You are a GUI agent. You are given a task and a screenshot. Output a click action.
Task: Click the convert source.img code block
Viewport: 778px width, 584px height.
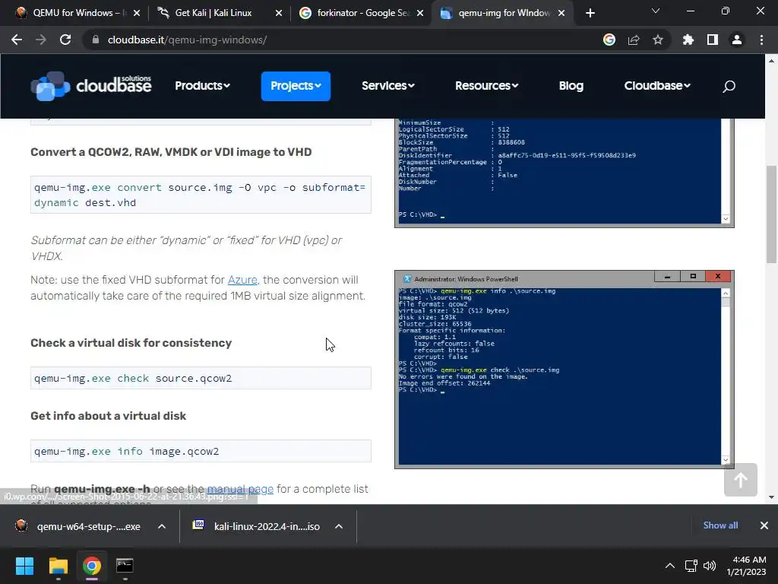pos(201,195)
